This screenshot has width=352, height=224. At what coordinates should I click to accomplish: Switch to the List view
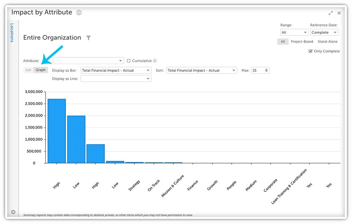[28, 70]
